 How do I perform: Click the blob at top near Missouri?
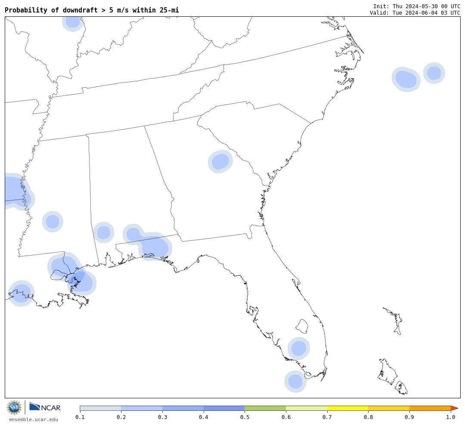point(73,23)
